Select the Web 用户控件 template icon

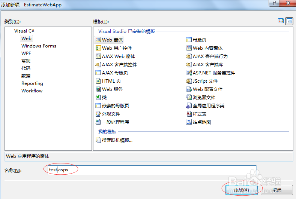point(98,48)
